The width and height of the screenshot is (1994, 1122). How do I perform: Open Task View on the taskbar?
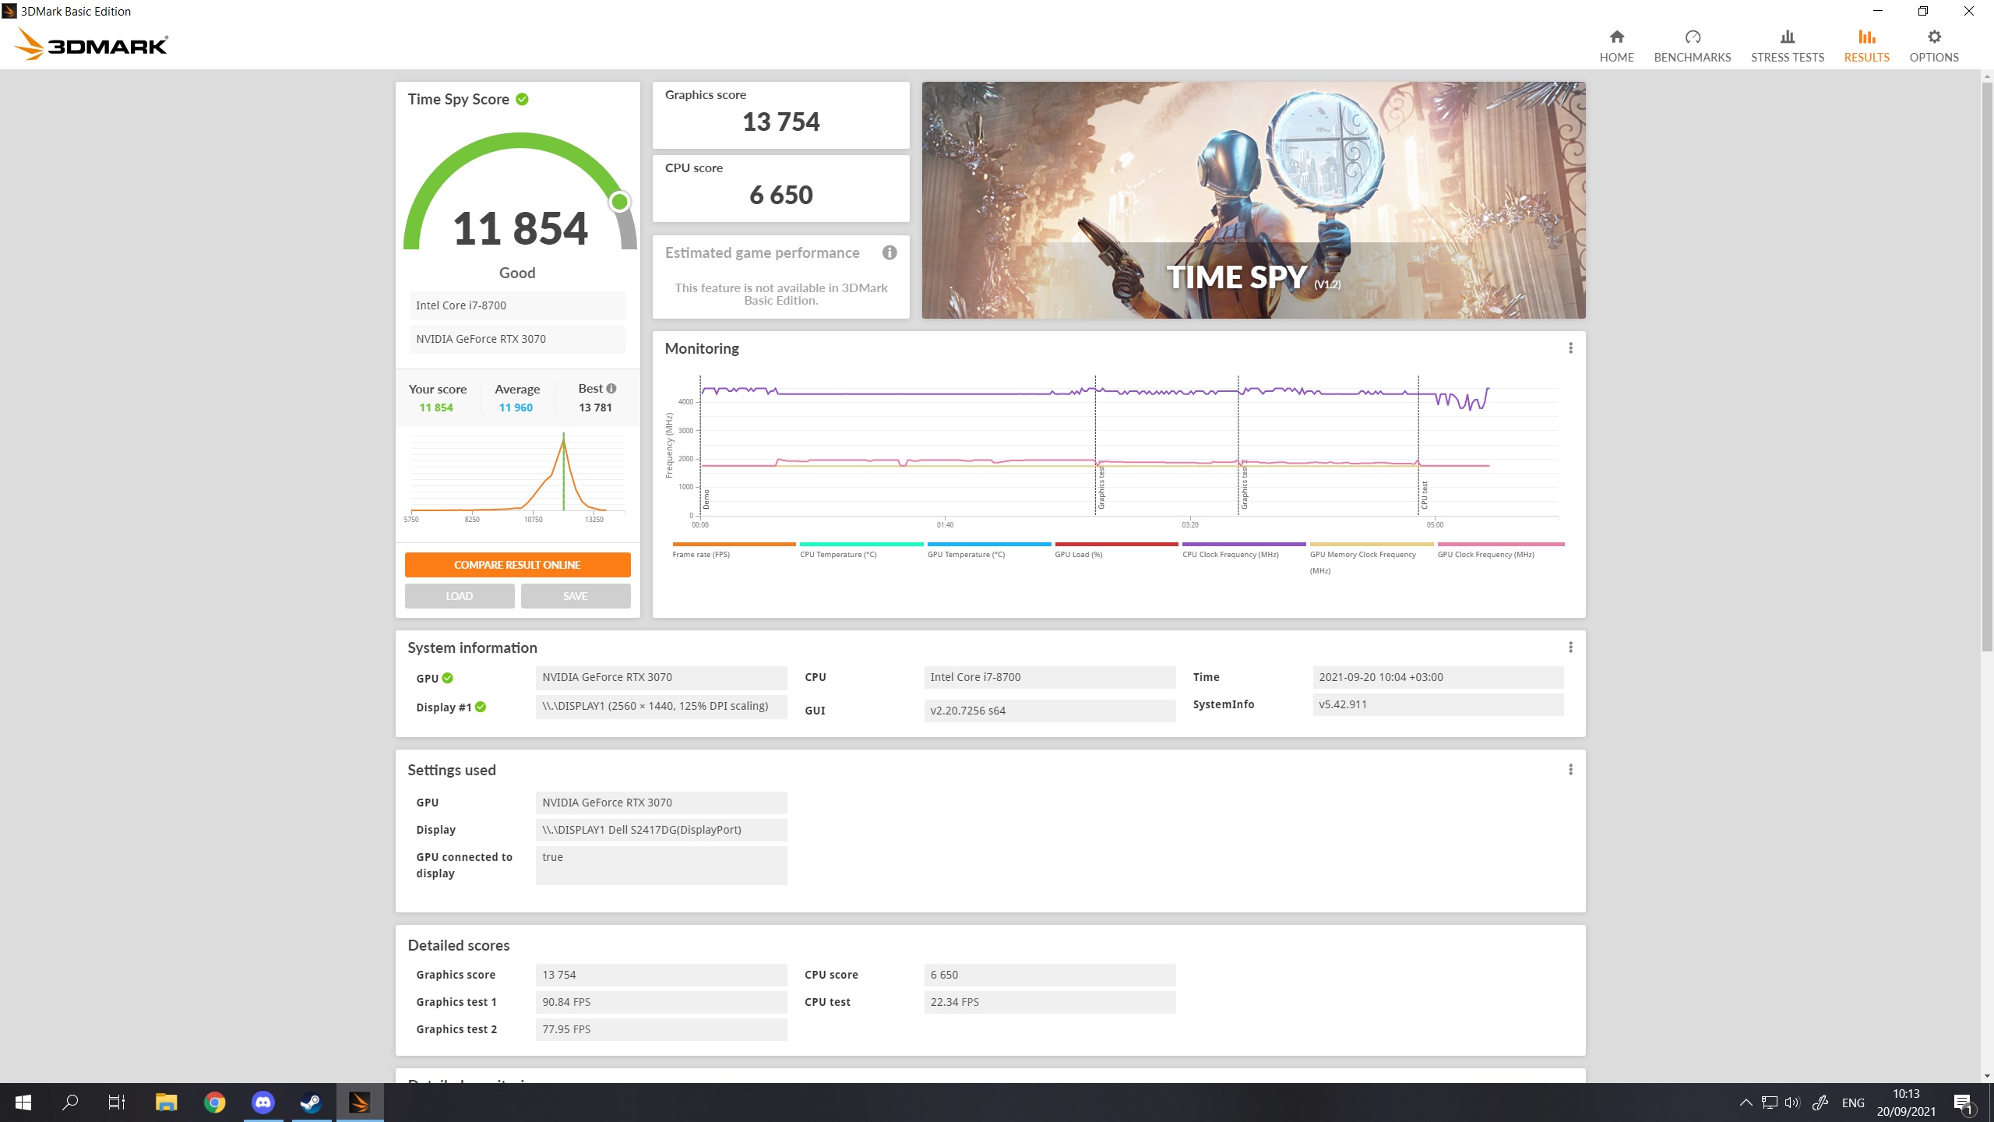[x=117, y=1103]
